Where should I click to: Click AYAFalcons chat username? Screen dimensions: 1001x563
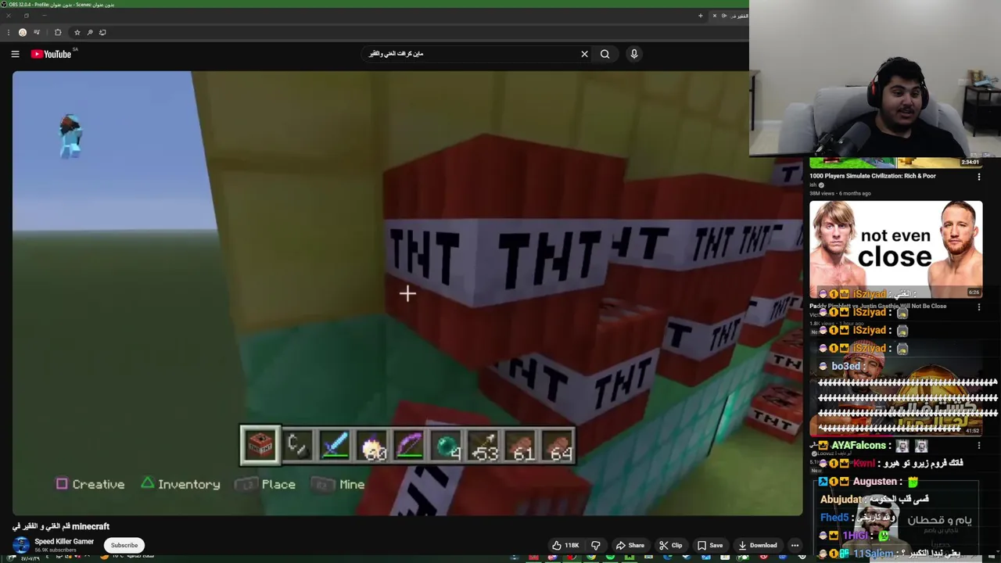(859, 445)
